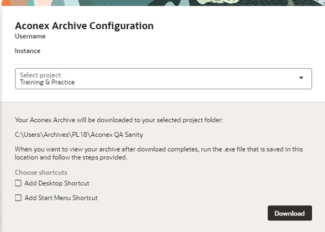Image resolution: width=325 pixels, height=232 pixels.
Task: Click the Aconex Archive Configuration heading
Action: pos(84,26)
